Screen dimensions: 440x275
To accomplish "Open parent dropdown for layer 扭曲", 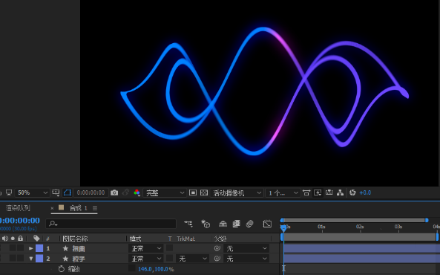I will (246, 248).
